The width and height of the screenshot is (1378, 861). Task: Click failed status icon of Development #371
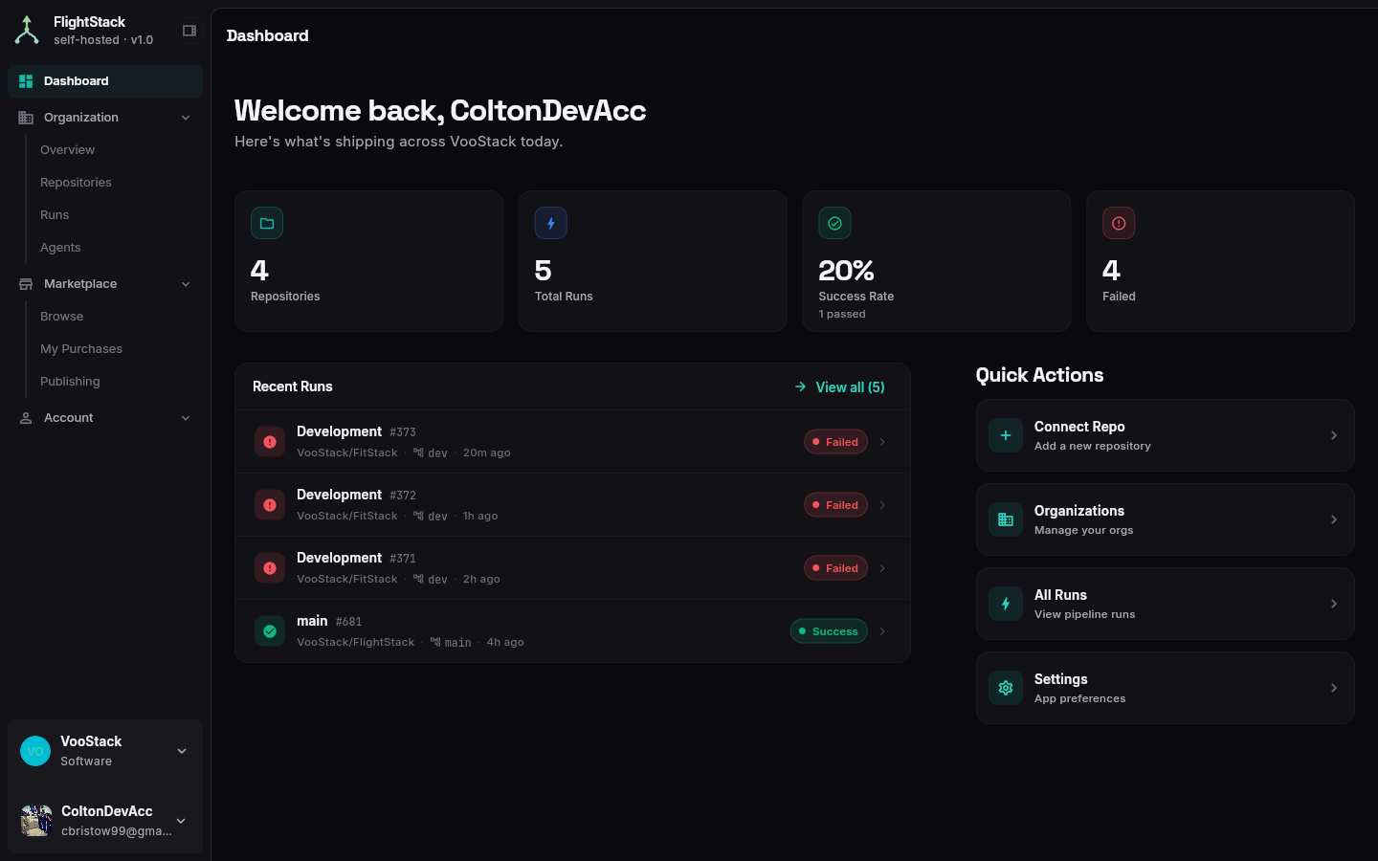270,568
